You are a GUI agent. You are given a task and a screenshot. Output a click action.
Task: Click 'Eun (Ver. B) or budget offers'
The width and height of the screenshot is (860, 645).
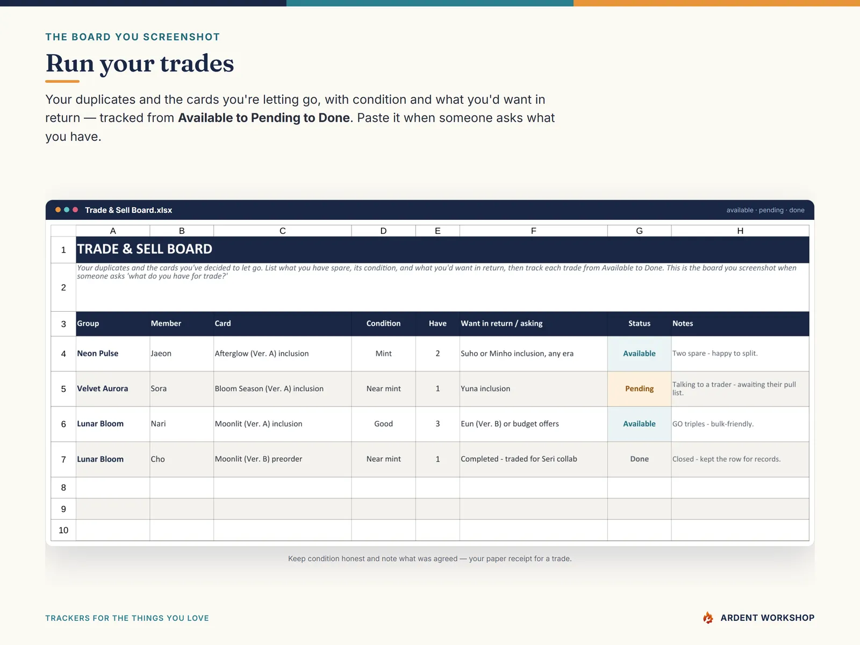[x=534, y=424]
